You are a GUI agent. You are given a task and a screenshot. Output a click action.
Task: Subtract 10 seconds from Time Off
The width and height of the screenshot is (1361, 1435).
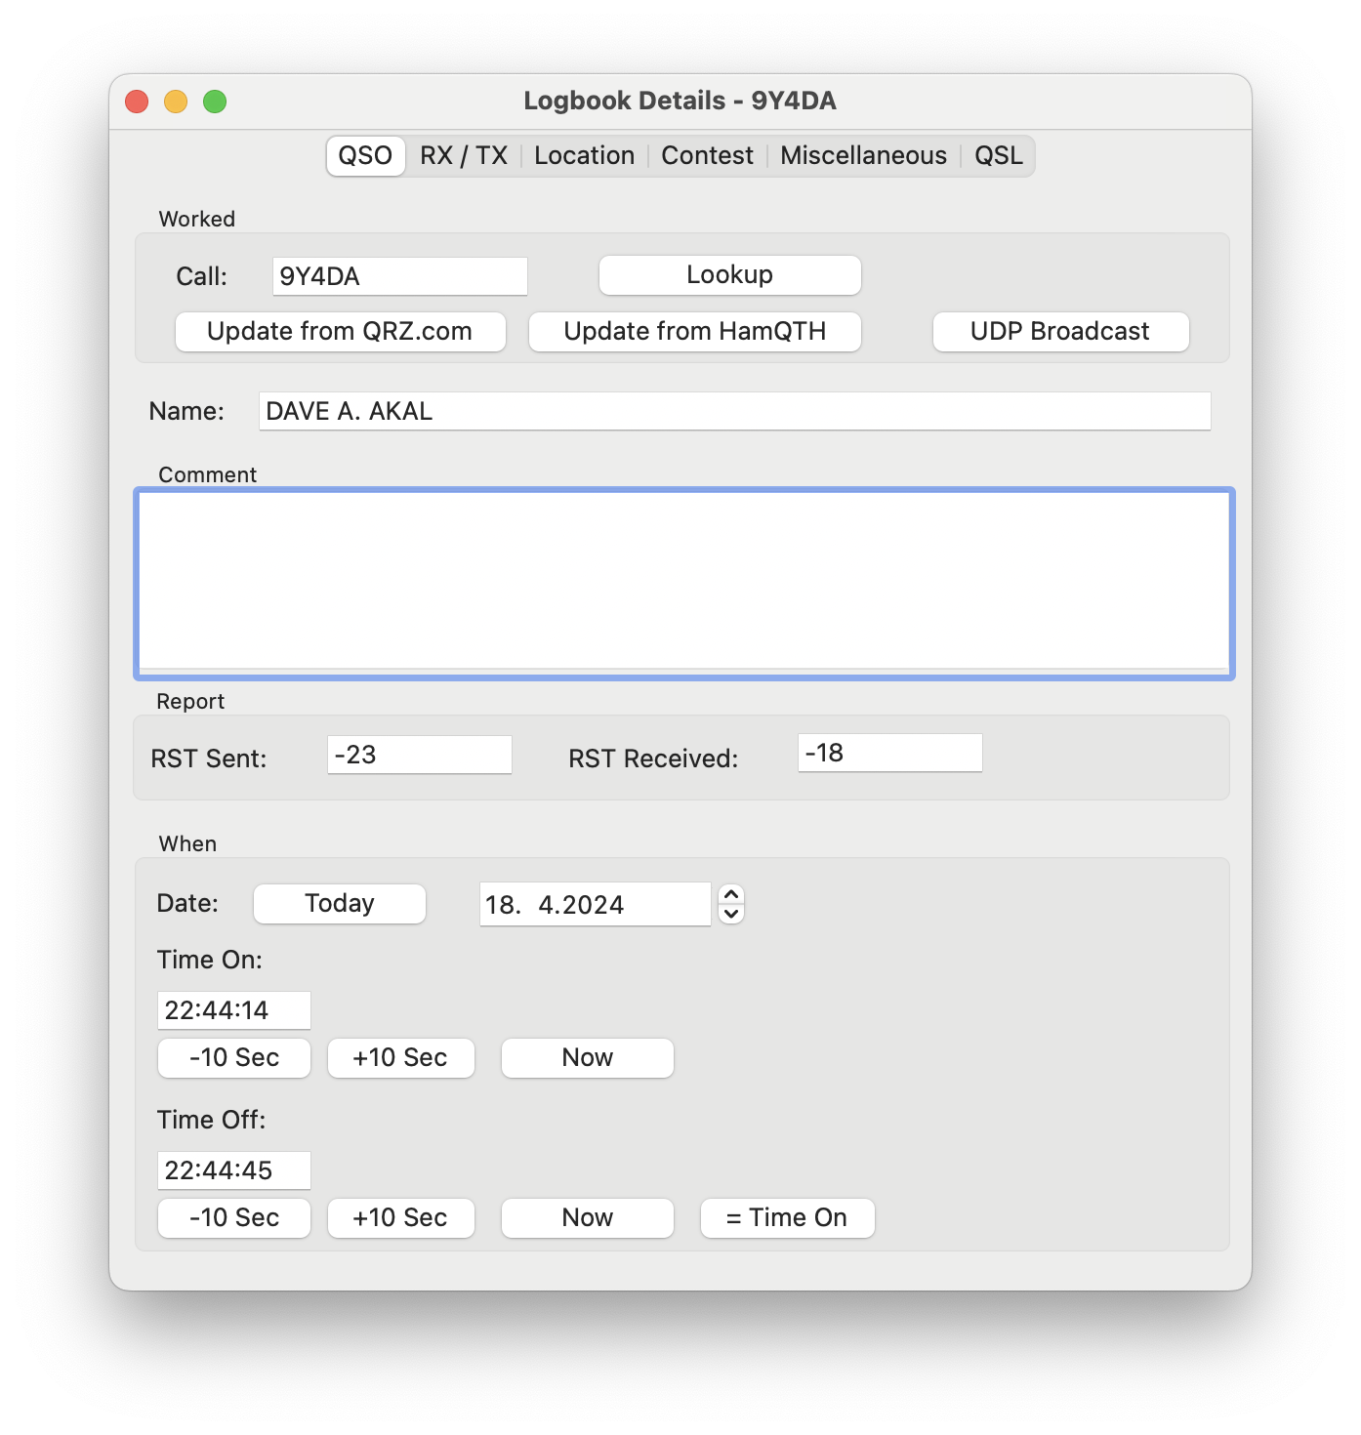(x=233, y=1218)
